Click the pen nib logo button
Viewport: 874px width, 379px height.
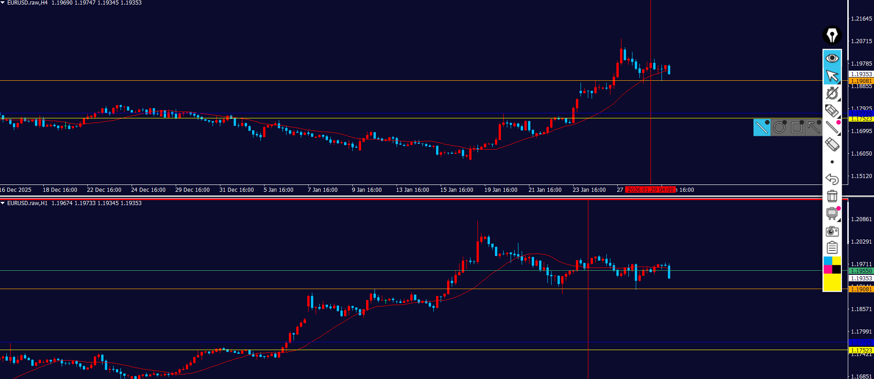click(x=832, y=35)
